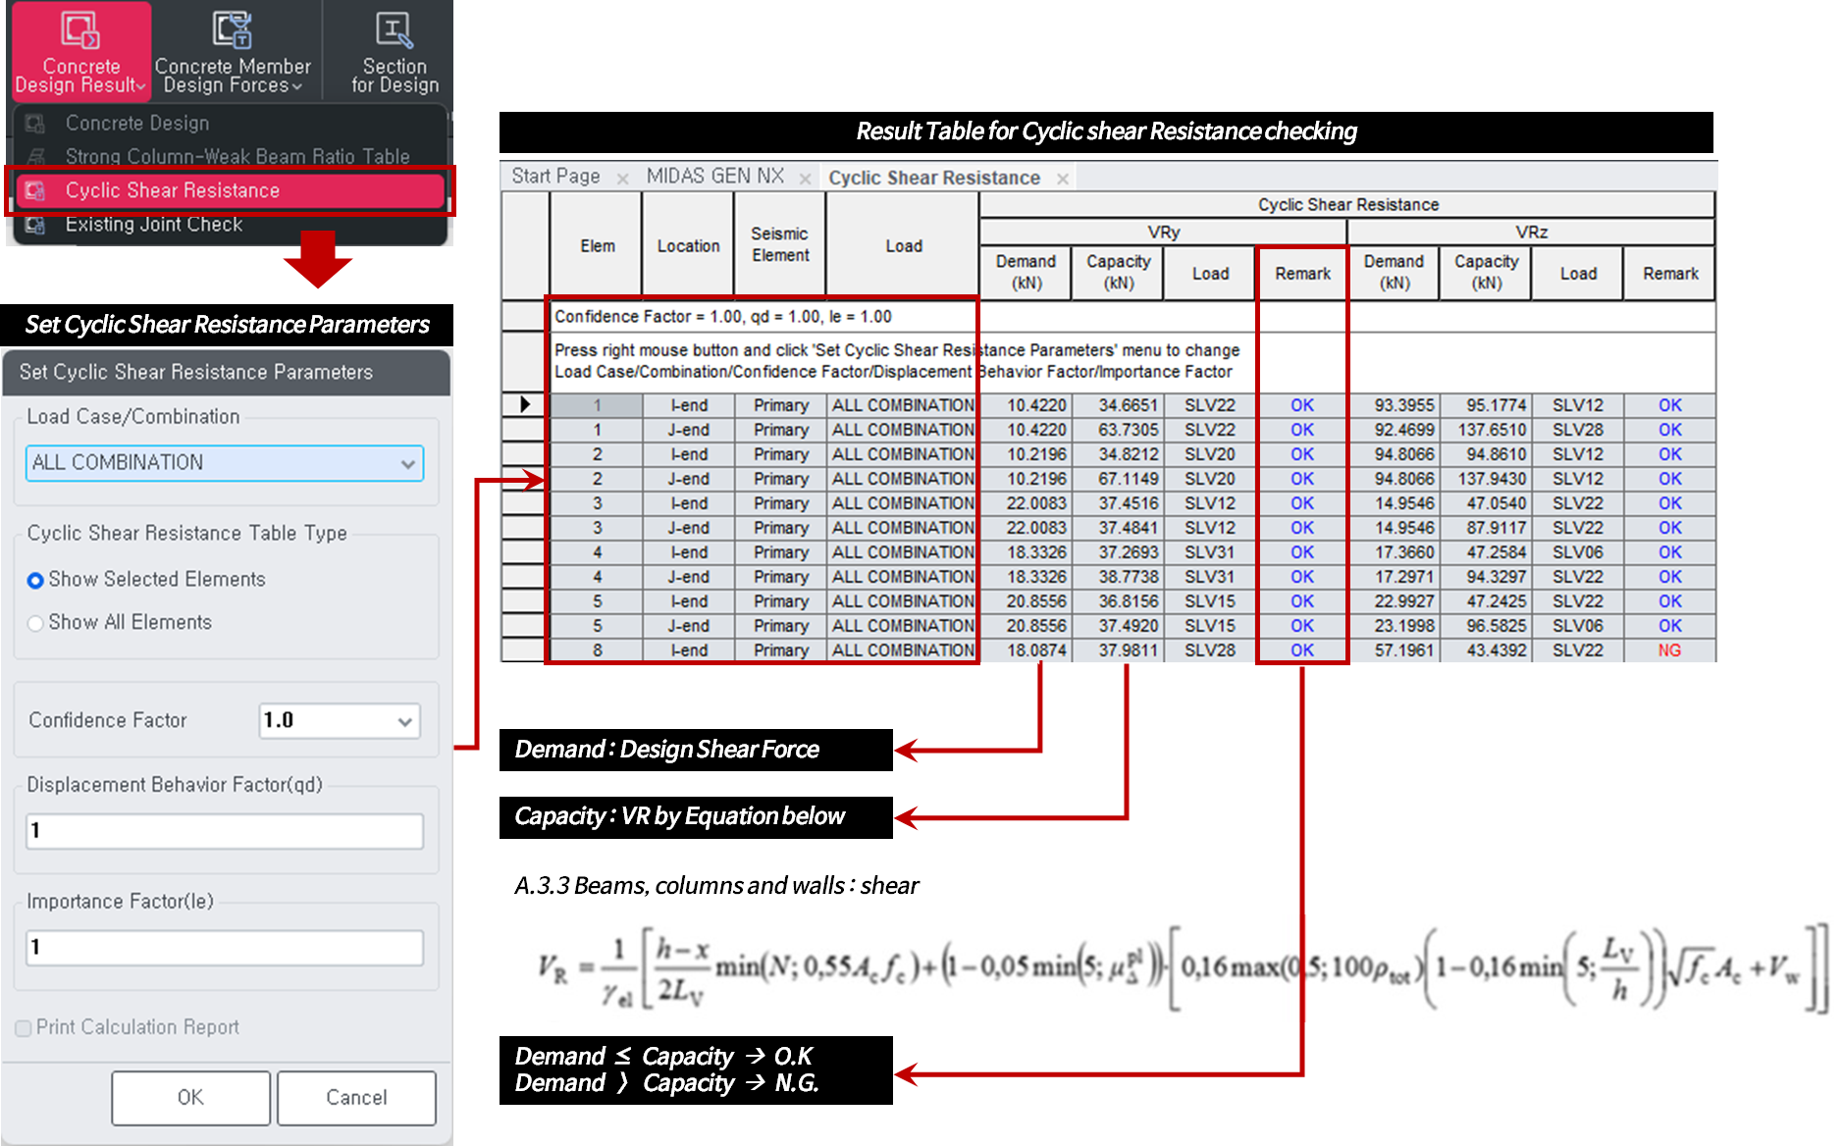Click the icon beside Concrete Design menu entry

35,124
